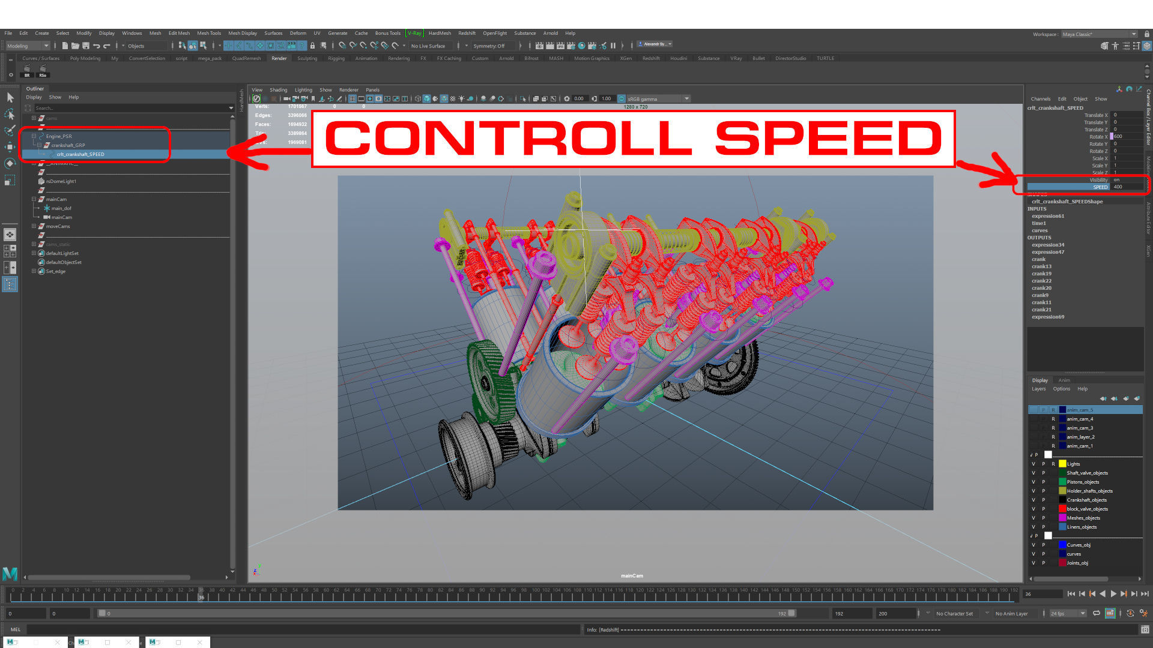Click the Open Scene folder icon

(x=75, y=46)
